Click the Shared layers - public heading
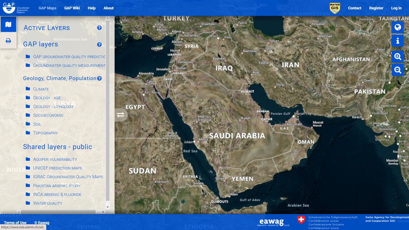This screenshot has width=409, height=230. [x=58, y=147]
